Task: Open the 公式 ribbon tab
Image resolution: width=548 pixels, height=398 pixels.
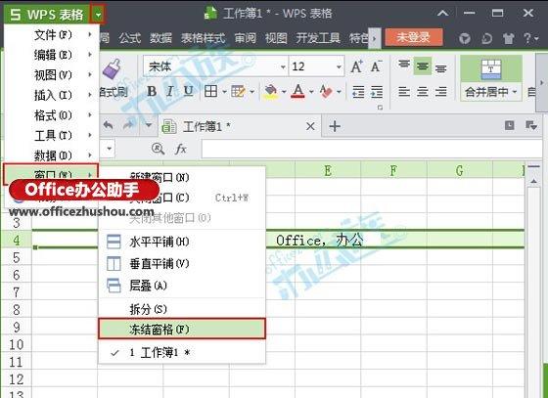Action: point(129,38)
